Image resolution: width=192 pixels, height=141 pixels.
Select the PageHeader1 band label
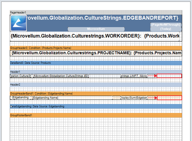click(x=18, y=12)
